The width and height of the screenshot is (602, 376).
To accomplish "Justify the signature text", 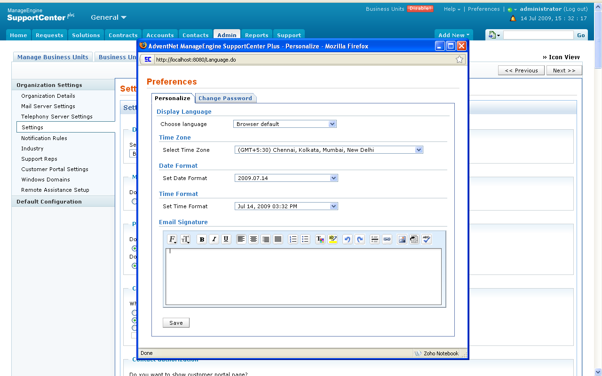I will [x=278, y=239].
